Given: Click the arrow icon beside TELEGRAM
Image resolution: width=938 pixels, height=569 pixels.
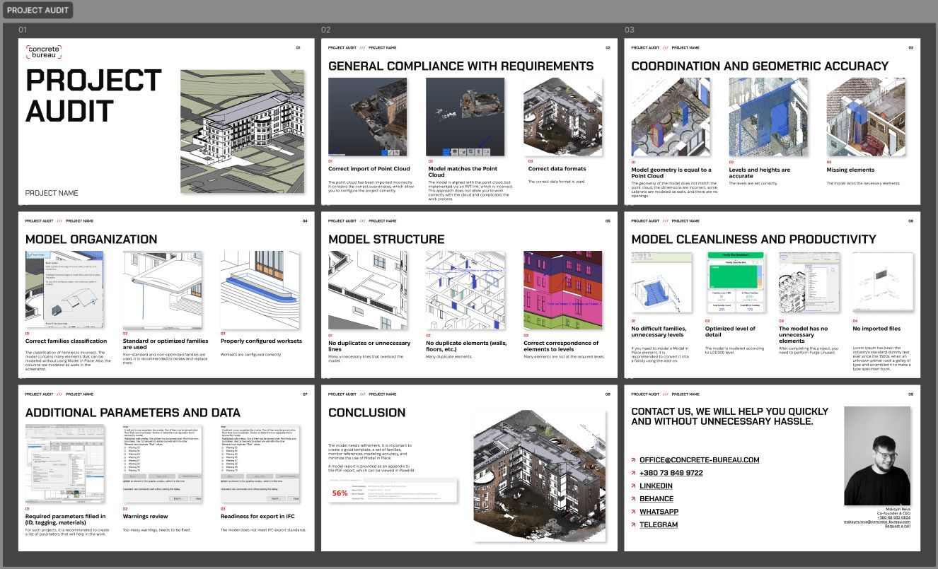Looking at the screenshot, I should coord(633,525).
